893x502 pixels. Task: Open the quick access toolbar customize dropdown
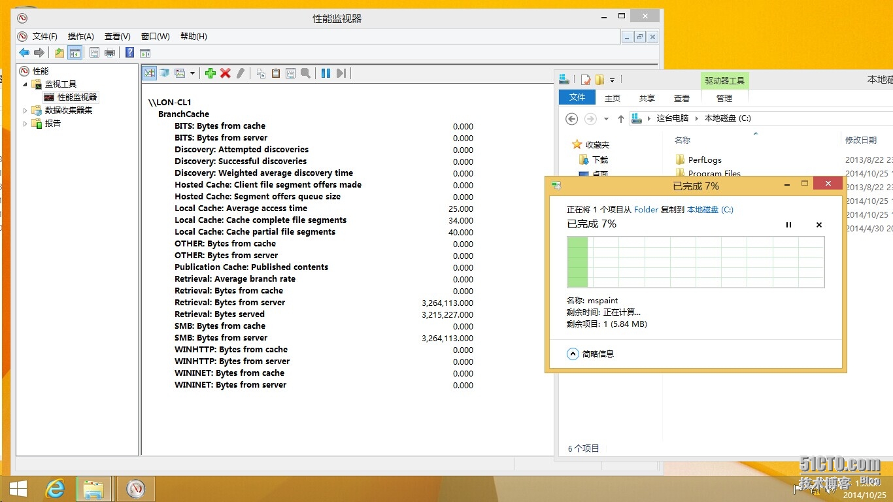[612, 80]
